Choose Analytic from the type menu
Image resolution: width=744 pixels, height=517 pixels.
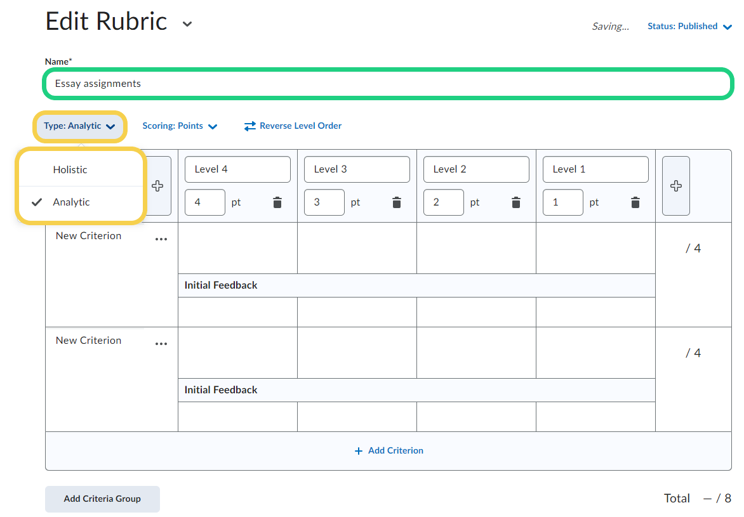click(x=72, y=202)
